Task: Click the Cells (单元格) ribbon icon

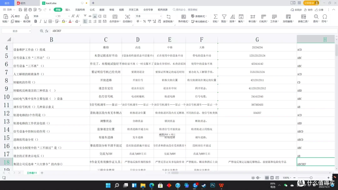Action: (x=253, y=17)
